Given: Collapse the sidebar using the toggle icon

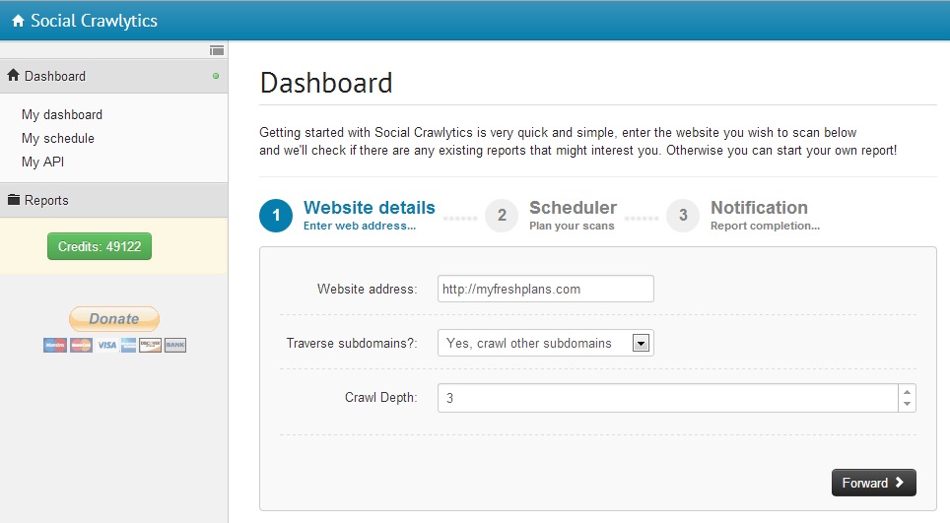Looking at the screenshot, I should coord(216,50).
